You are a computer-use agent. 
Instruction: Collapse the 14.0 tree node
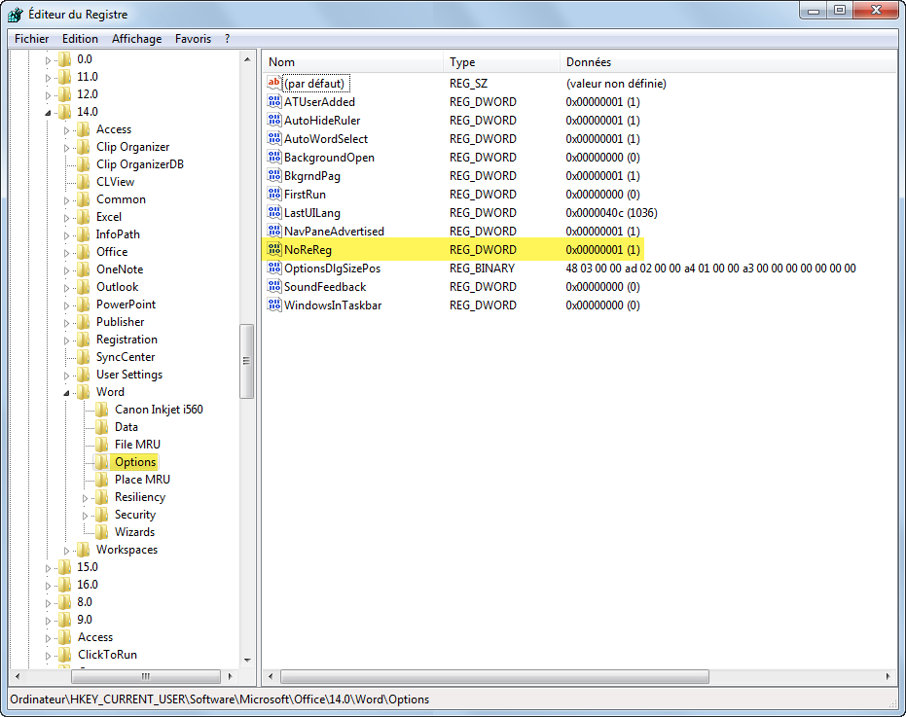48,113
